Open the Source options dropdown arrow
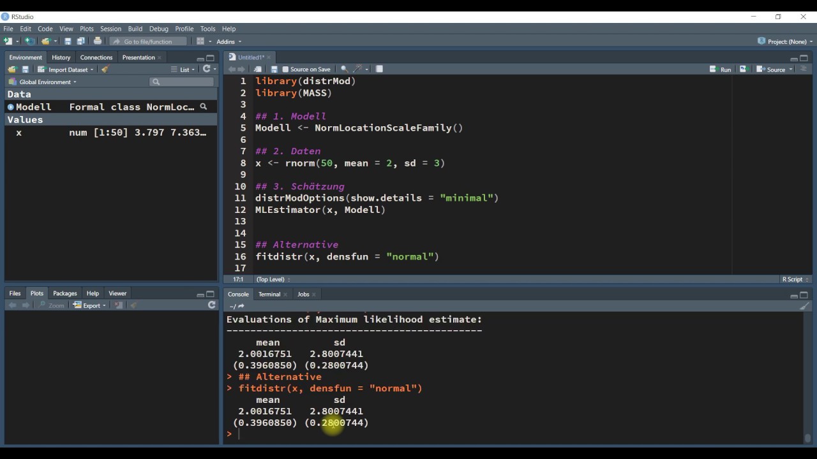 [x=791, y=69]
